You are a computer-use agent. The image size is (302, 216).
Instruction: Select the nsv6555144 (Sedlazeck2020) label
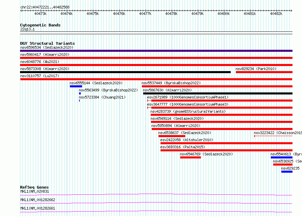[96, 83]
